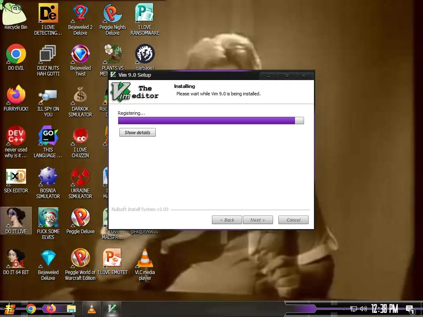Screen dimensions: 423x317
Task: Open File Explorer from the taskbar
Action: coord(71,309)
